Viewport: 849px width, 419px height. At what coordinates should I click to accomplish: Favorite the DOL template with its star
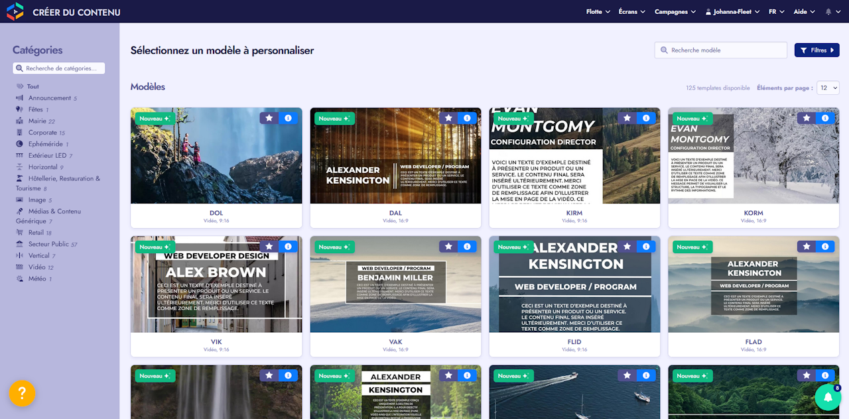pos(269,118)
